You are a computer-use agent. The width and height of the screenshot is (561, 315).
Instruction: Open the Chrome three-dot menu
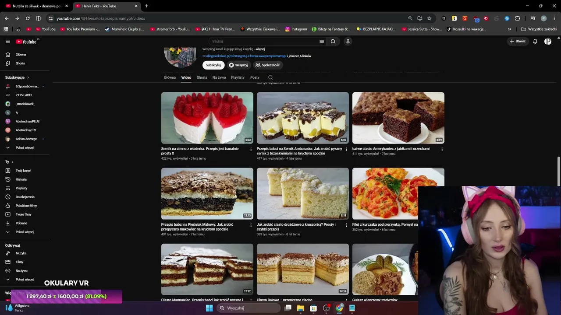(554, 18)
